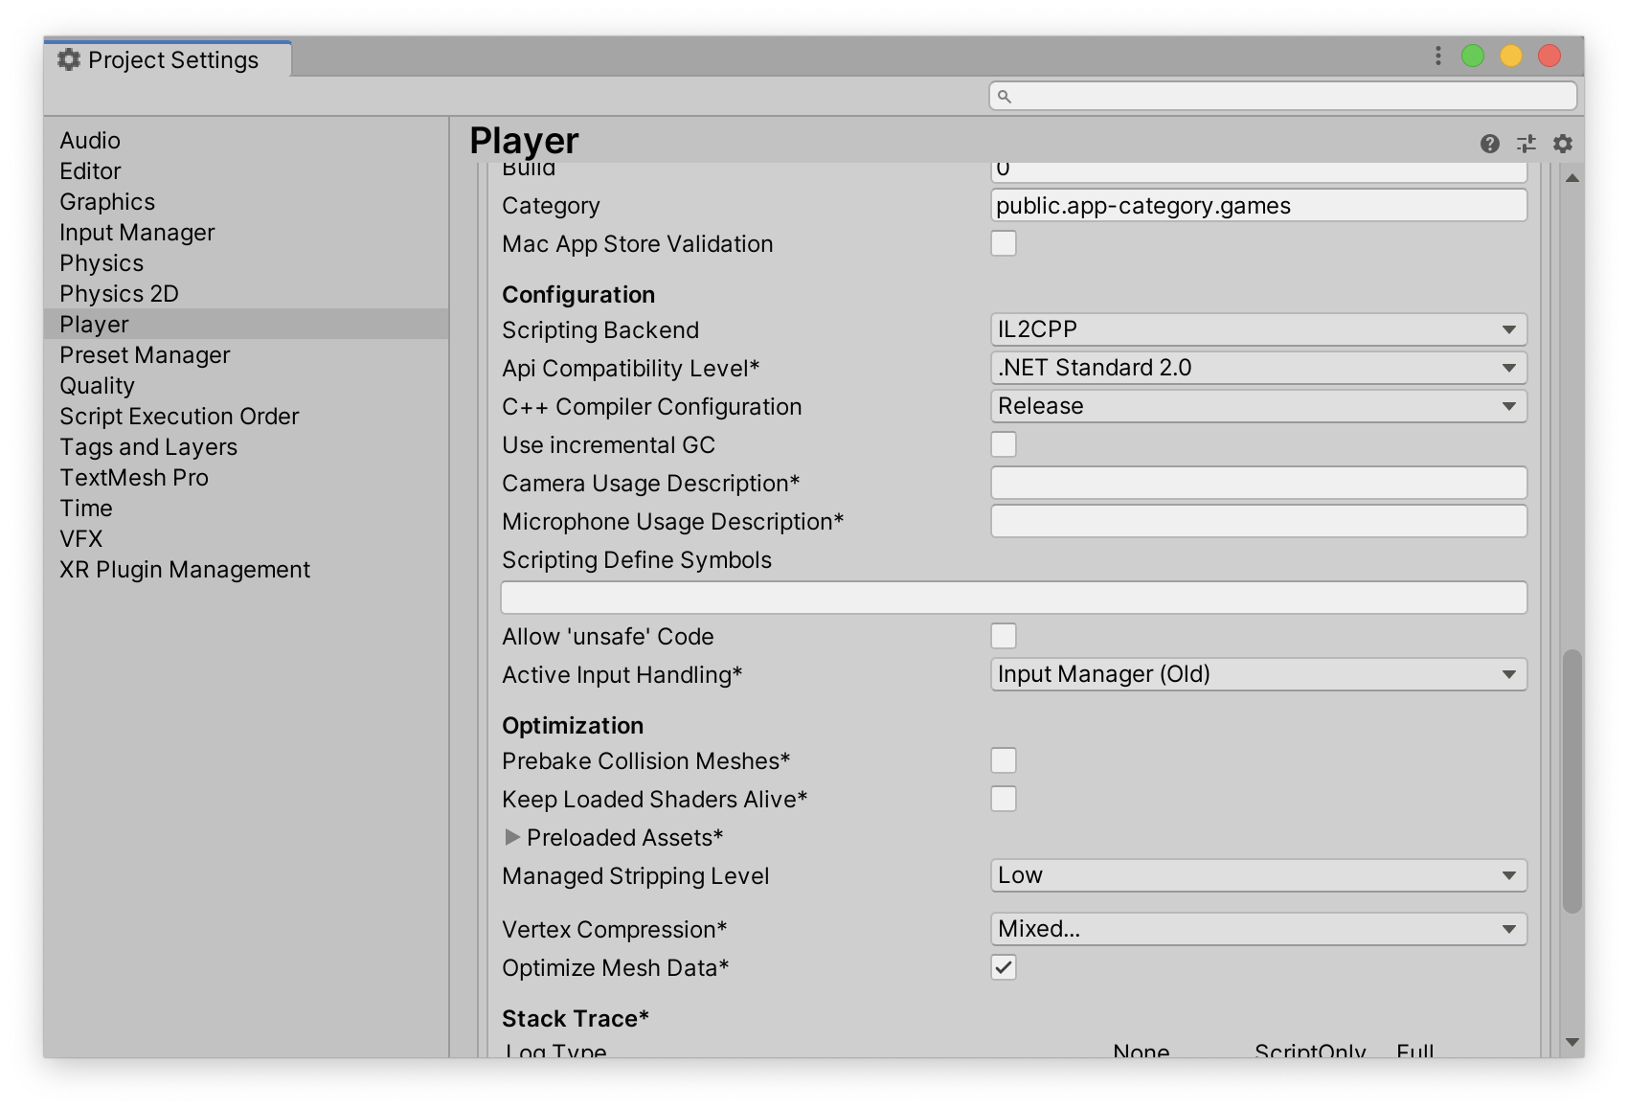1628x1109 pixels.
Task: Expand the Preloaded Assets section
Action: (511, 837)
